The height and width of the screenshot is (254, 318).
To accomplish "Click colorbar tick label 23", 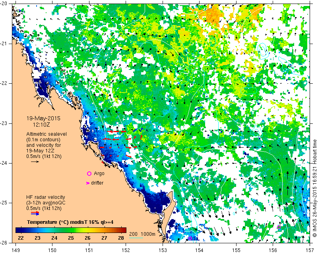I will (x=37, y=238).
